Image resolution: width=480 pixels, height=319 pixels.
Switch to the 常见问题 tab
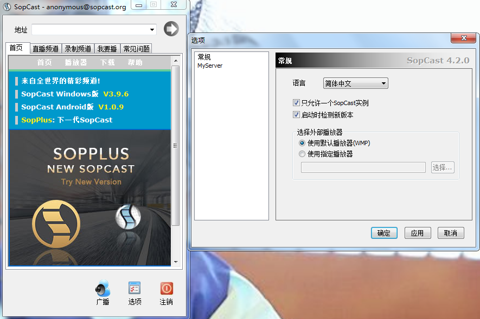pos(136,49)
